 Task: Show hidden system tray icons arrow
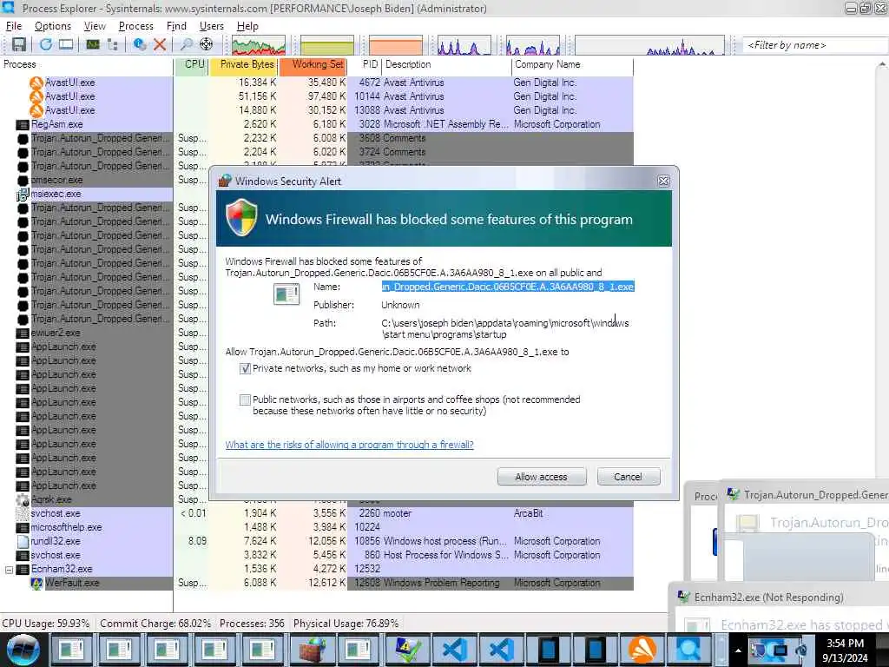pyautogui.click(x=738, y=650)
